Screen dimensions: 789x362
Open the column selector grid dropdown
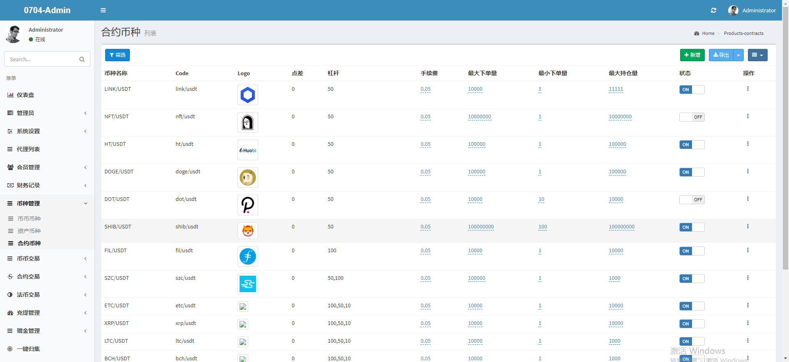pos(757,55)
